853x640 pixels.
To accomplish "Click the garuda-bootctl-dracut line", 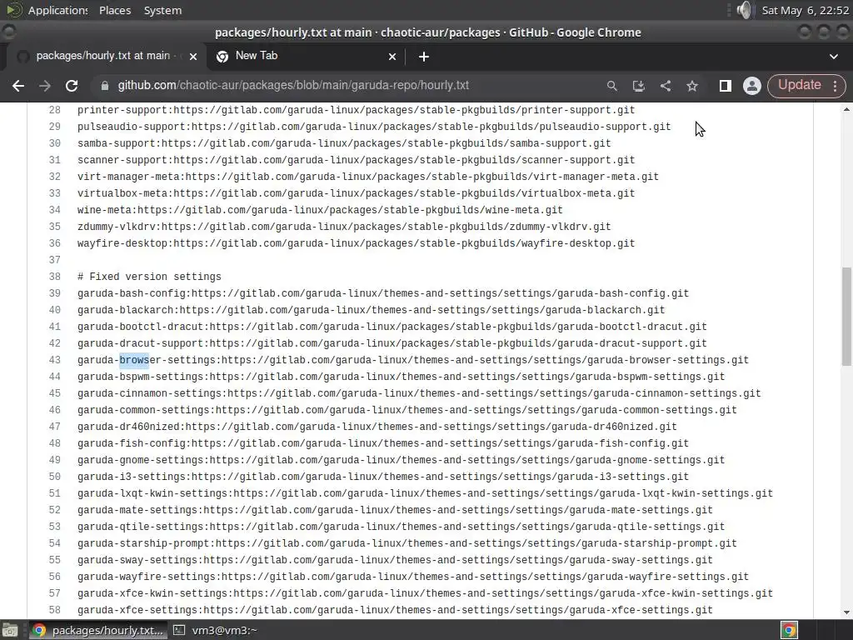I will 392,327.
